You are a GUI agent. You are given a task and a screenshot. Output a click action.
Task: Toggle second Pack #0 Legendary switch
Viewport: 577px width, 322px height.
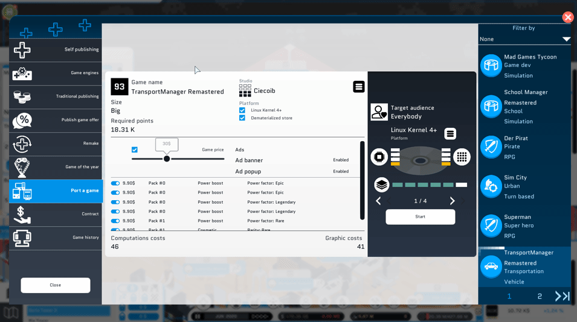[115, 212]
